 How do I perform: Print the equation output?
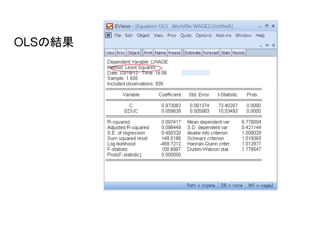[148, 53]
